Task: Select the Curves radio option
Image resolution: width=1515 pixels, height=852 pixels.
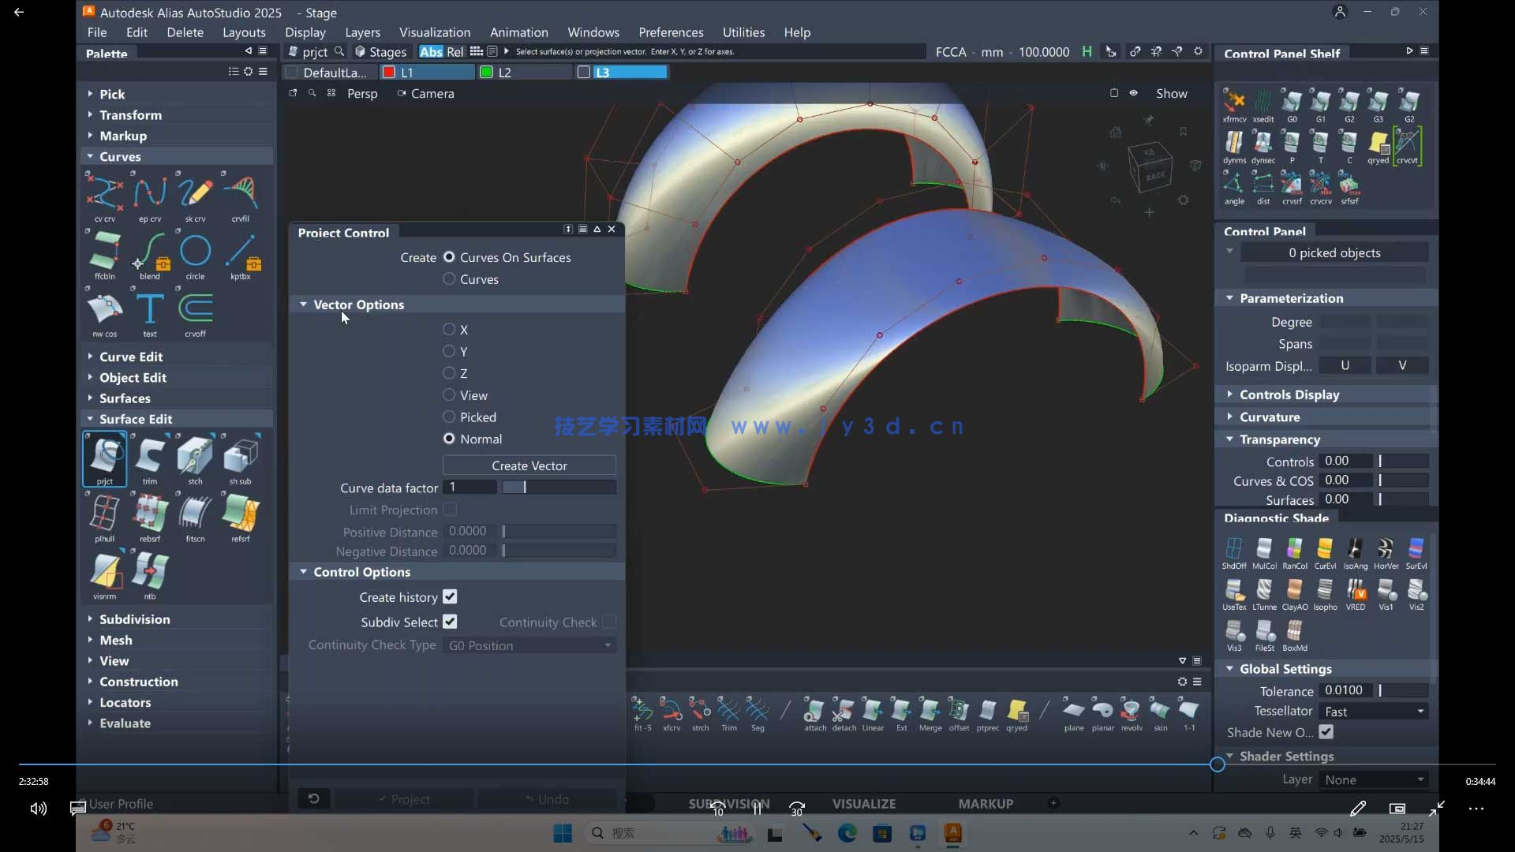Action: tap(449, 279)
